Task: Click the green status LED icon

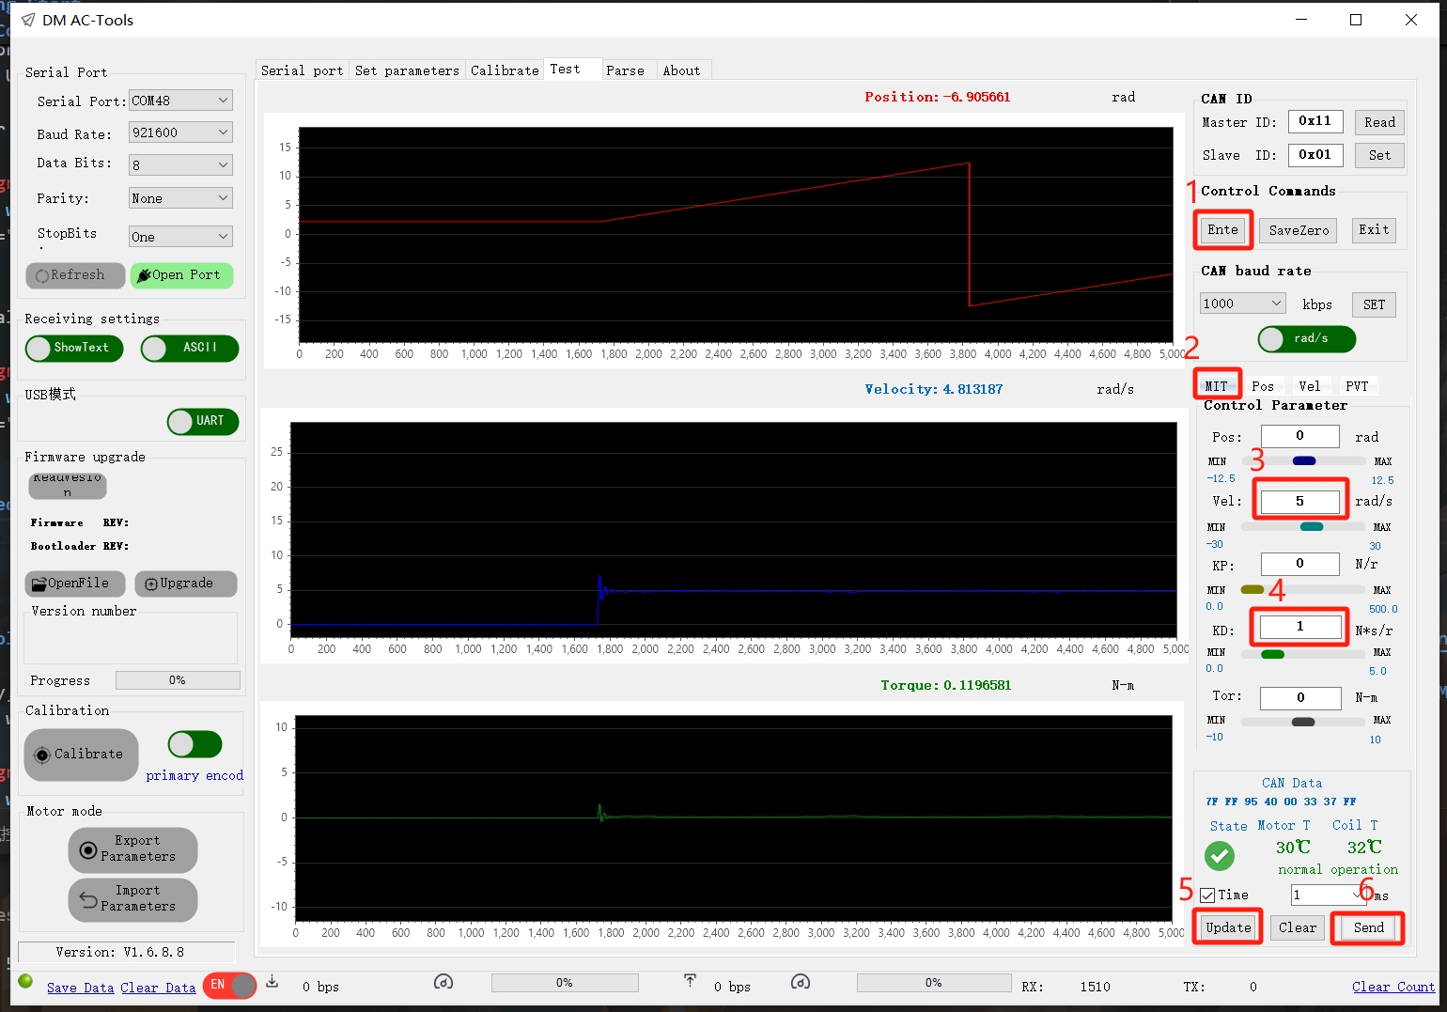Action: (25, 981)
